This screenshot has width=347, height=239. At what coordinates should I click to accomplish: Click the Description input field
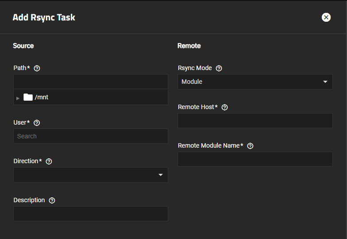[90, 214]
